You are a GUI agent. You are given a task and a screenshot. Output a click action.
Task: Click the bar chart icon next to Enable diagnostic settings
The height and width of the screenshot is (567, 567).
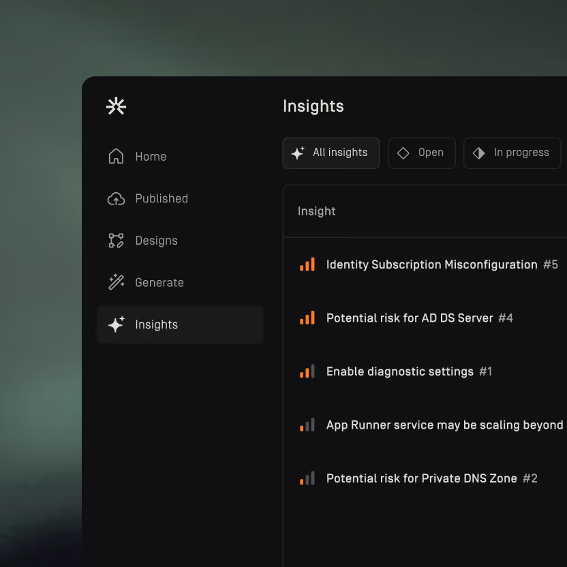[307, 371]
